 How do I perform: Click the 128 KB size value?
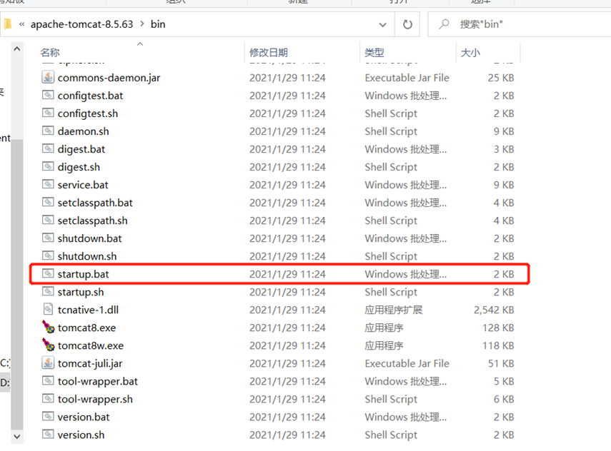tap(498, 328)
